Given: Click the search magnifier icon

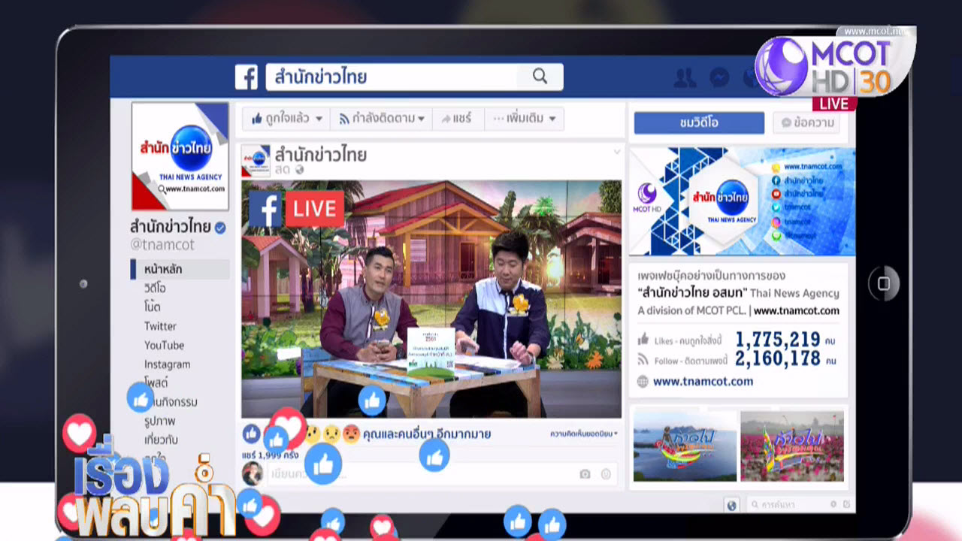Looking at the screenshot, I should pos(540,76).
